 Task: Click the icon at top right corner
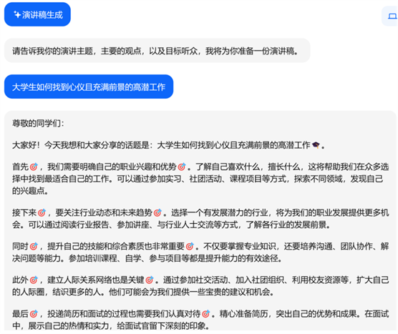pyautogui.click(x=392, y=16)
